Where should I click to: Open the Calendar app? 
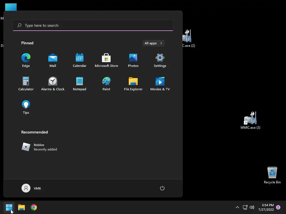pos(80,60)
